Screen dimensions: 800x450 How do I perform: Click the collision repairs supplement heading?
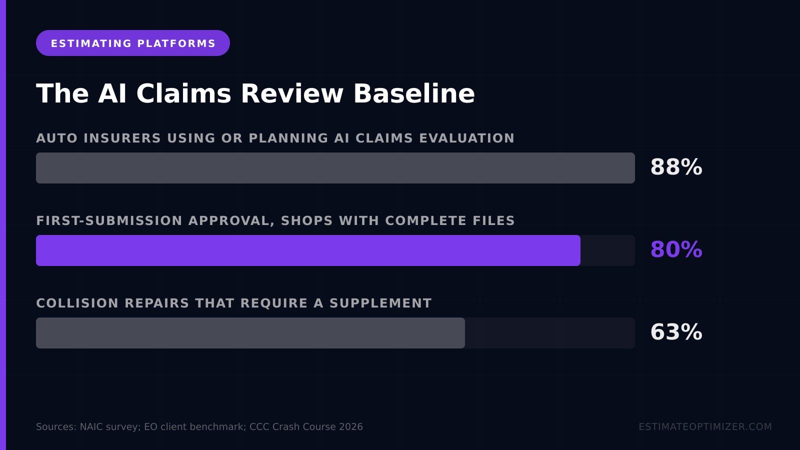coord(234,303)
